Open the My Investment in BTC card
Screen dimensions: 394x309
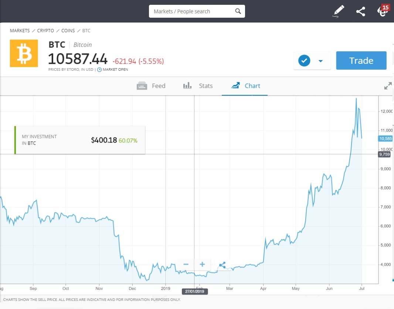[80, 140]
